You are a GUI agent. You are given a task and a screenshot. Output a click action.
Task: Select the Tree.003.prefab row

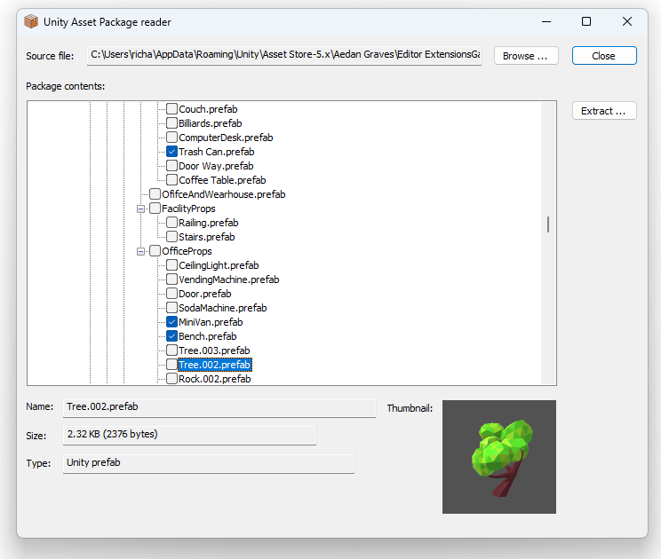214,350
